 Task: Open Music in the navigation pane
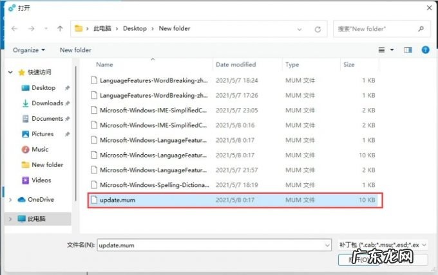40,149
